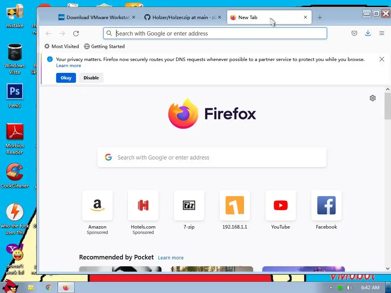Open the pinned folder icon on taskbar
This screenshot has height=293, width=391.
(31, 288)
